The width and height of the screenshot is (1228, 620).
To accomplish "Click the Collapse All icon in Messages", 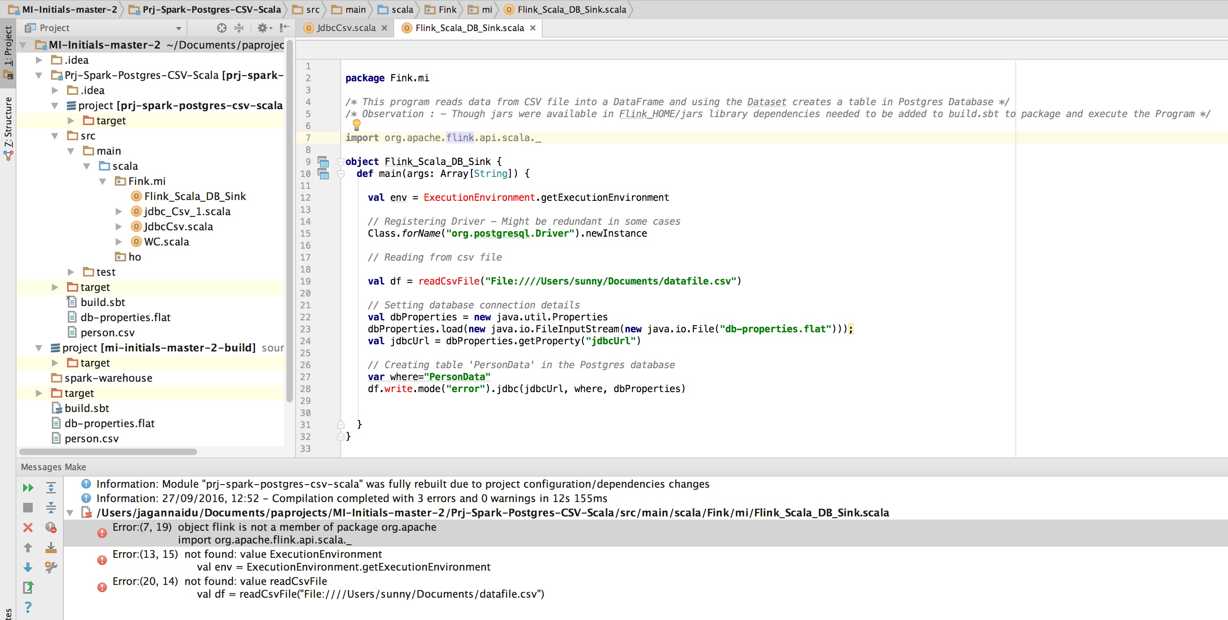I will (x=51, y=508).
